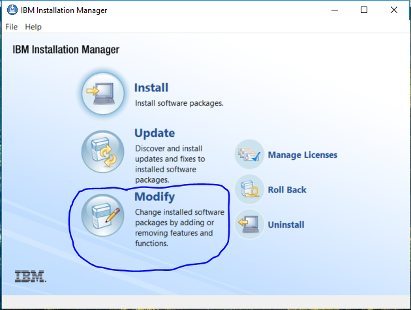
Task: Click the Roll Back icon
Action: [249, 189]
